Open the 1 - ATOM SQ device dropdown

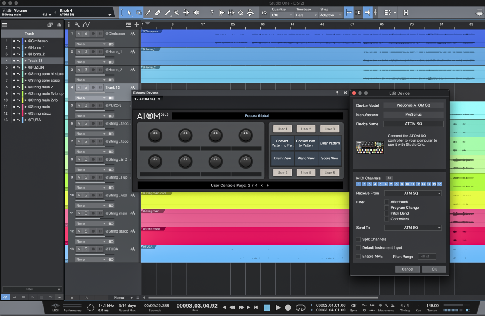click(x=147, y=99)
